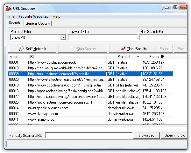Click the Parse button
Image resolution: width=191 pixels, height=153 pixels.
click(181, 49)
